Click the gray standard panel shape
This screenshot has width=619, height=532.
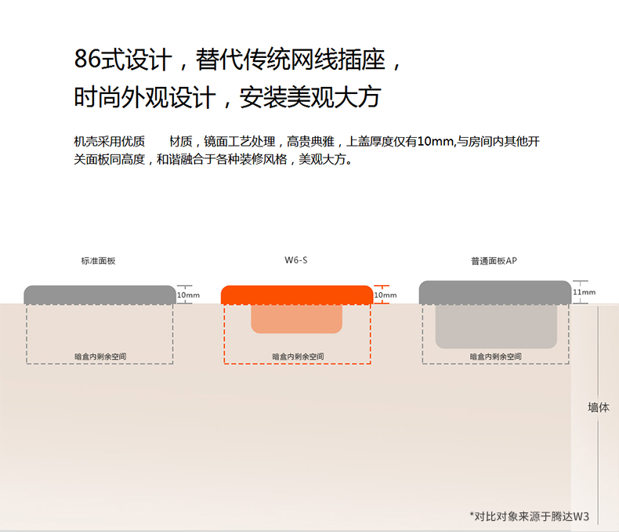pos(100,295)
